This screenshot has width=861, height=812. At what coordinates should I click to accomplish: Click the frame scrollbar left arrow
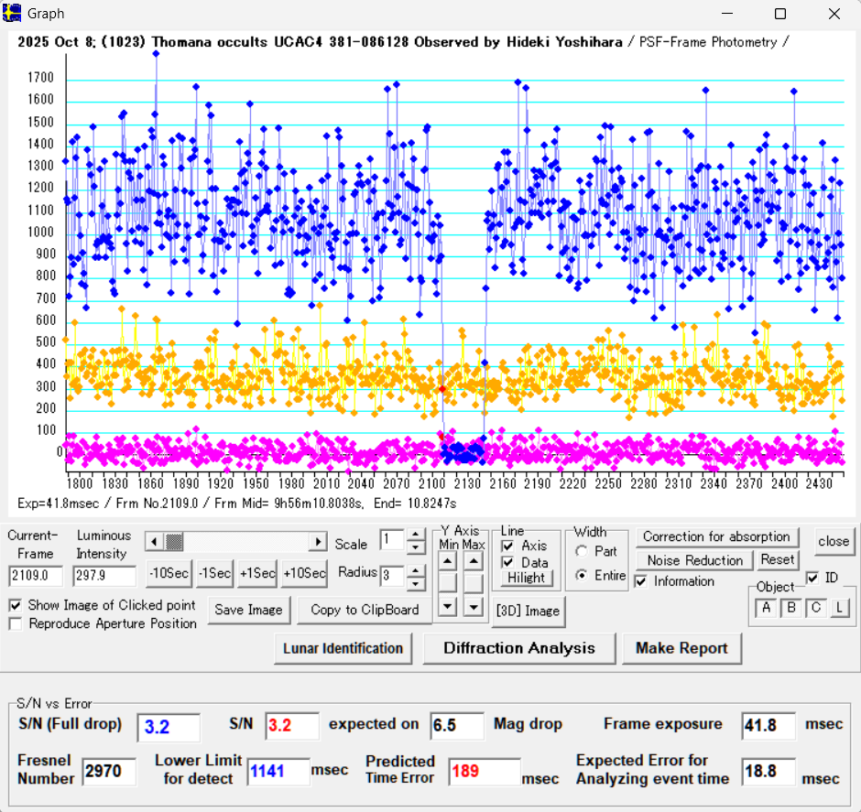[x=154, y=542]
